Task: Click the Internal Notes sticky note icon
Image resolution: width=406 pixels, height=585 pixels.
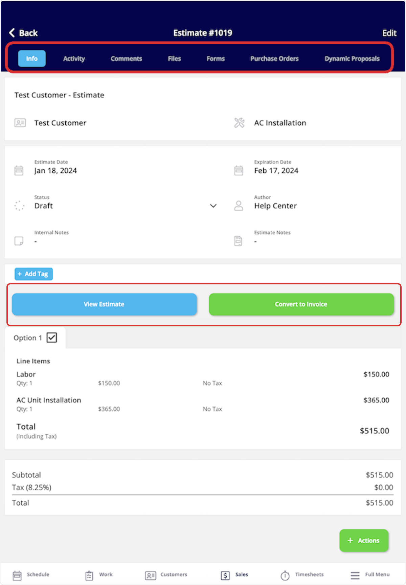Action: [19, 241]
